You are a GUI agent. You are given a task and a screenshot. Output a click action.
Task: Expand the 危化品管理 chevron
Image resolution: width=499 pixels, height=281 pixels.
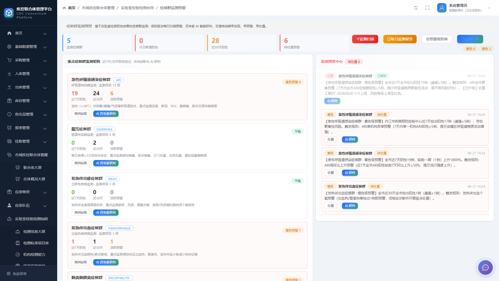click(x=45, y=115)
